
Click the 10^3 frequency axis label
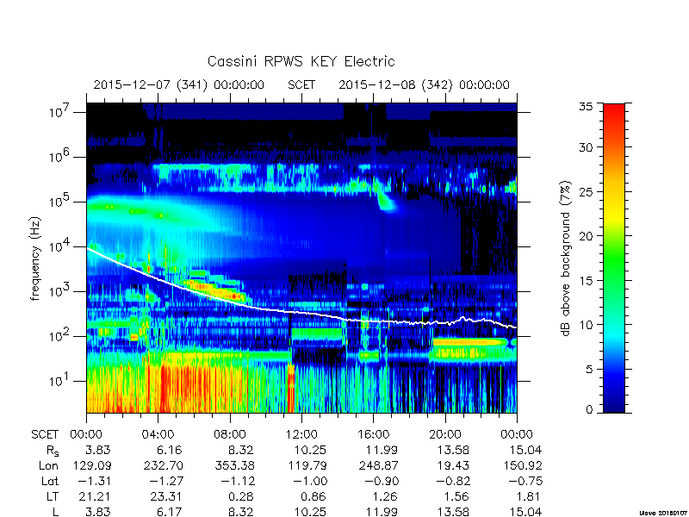pos(59,291)
